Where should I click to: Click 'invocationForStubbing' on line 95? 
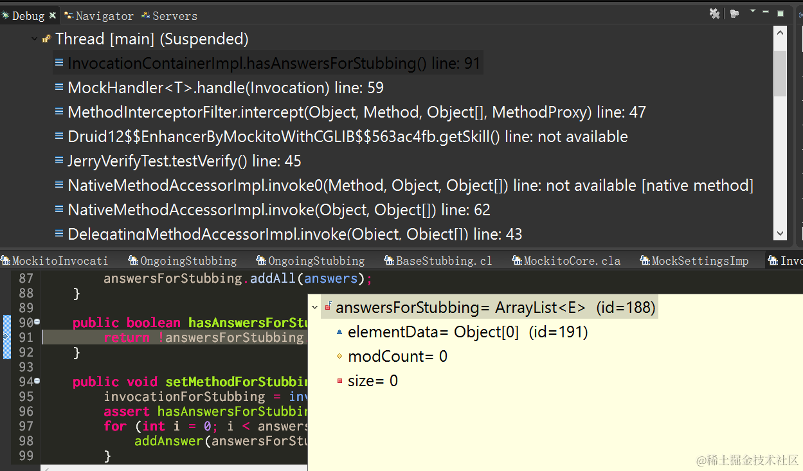pyautogui.click(x=185, y=396)
